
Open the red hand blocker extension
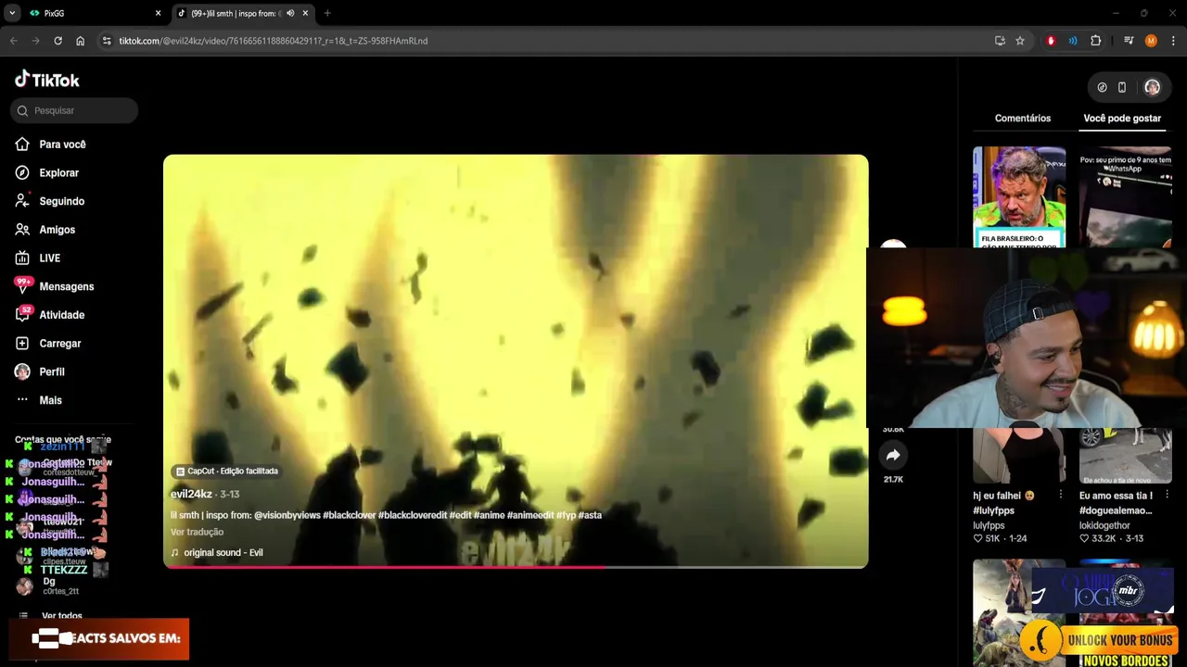pos(1051,41)
